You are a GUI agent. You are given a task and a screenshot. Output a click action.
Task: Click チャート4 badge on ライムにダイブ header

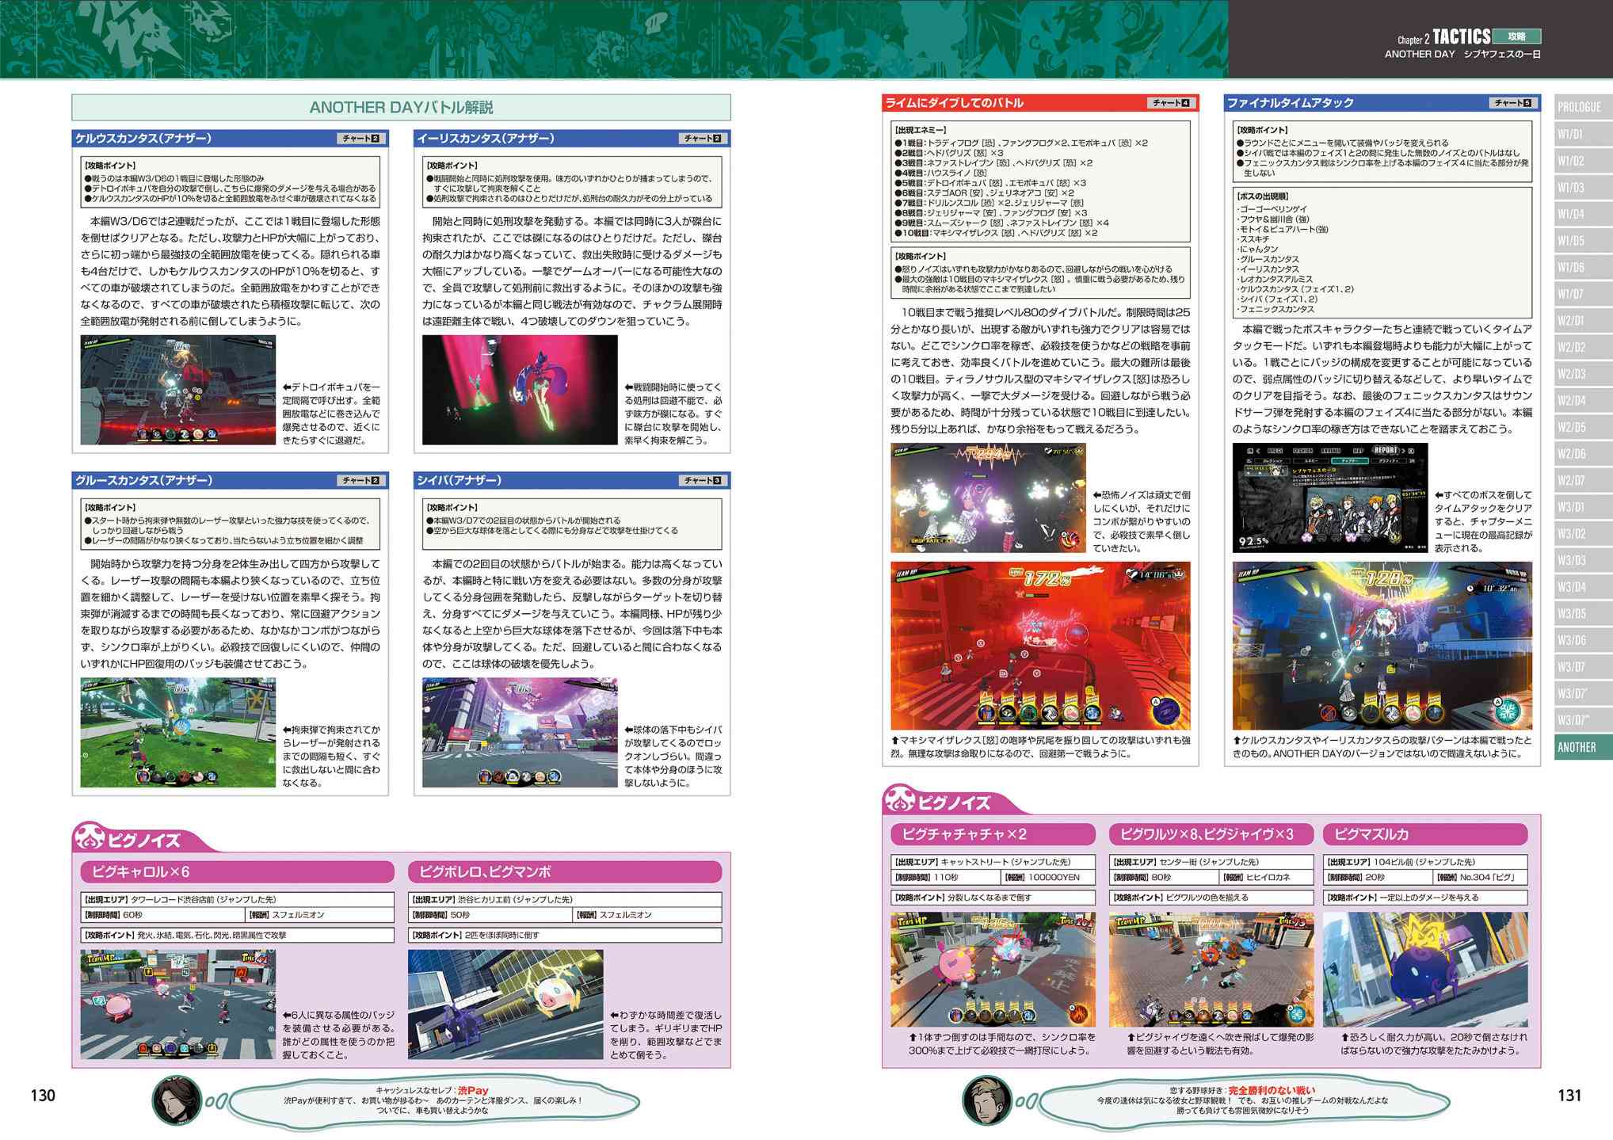(1171, 103)
